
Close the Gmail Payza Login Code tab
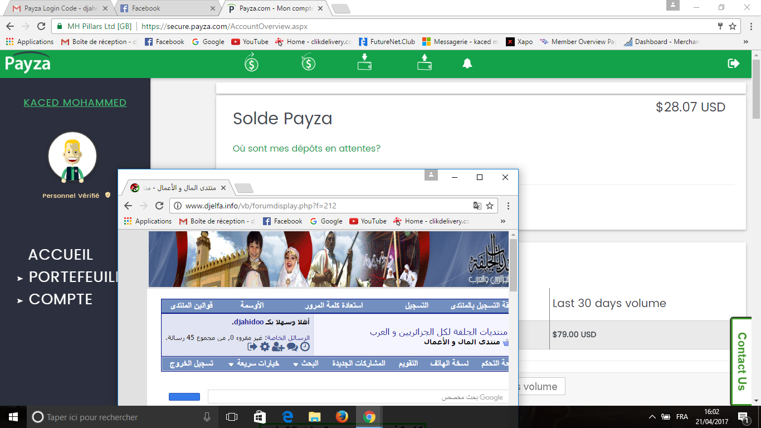click(106, 8)
